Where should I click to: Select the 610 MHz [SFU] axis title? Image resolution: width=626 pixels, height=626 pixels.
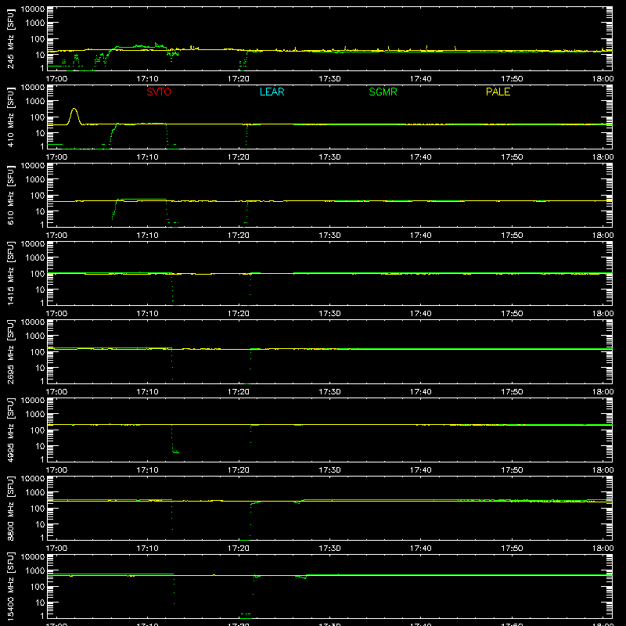click(10, 195)
